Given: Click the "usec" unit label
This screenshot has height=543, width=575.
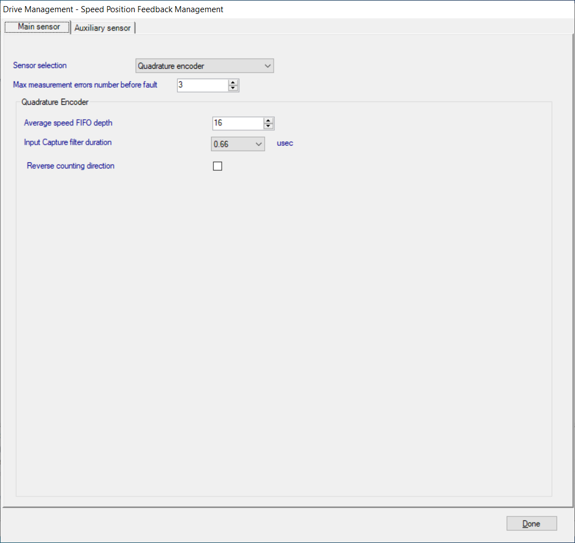Looking at the screenshot, I should (x=285, y=143).
